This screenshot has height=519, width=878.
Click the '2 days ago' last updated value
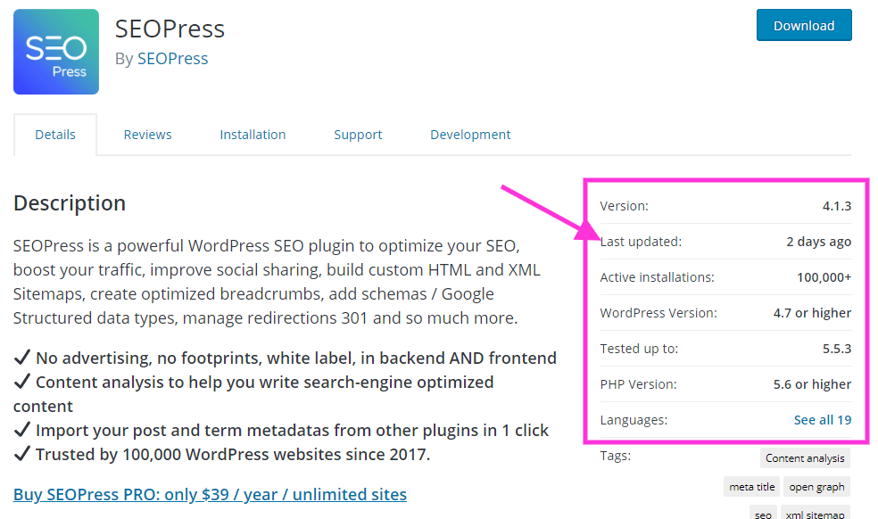click(x=818, y=242)
